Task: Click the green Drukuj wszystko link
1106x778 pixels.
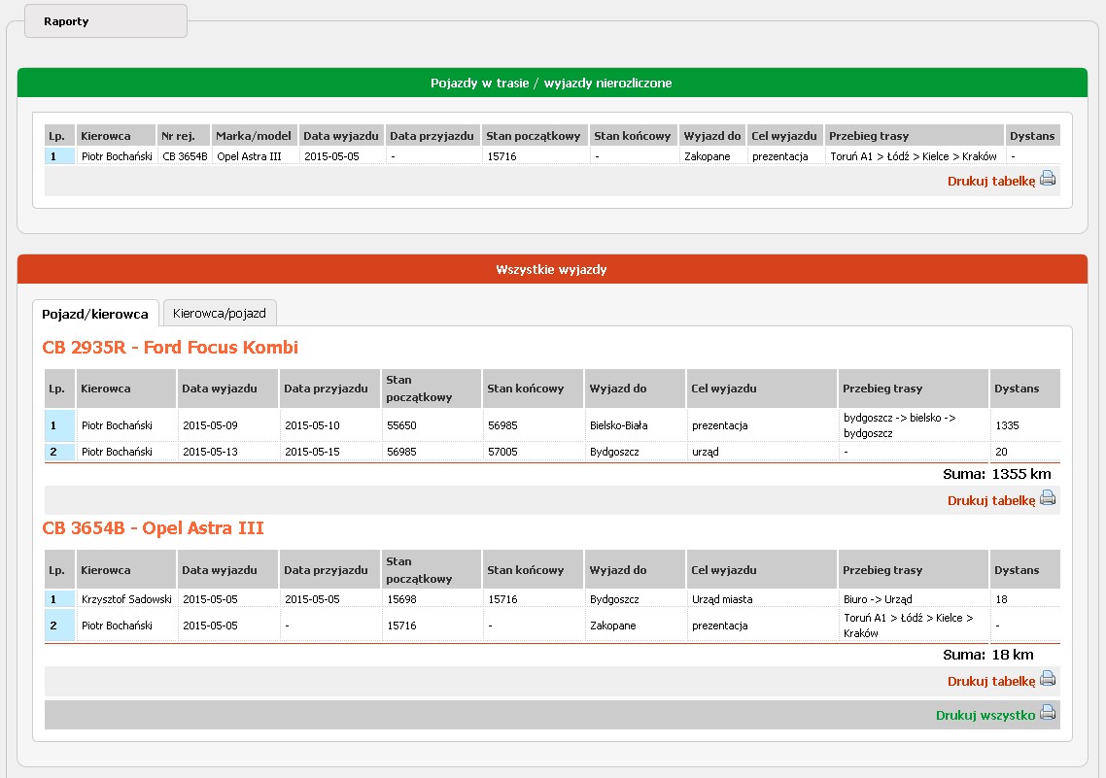Action: tap(985, 715)
